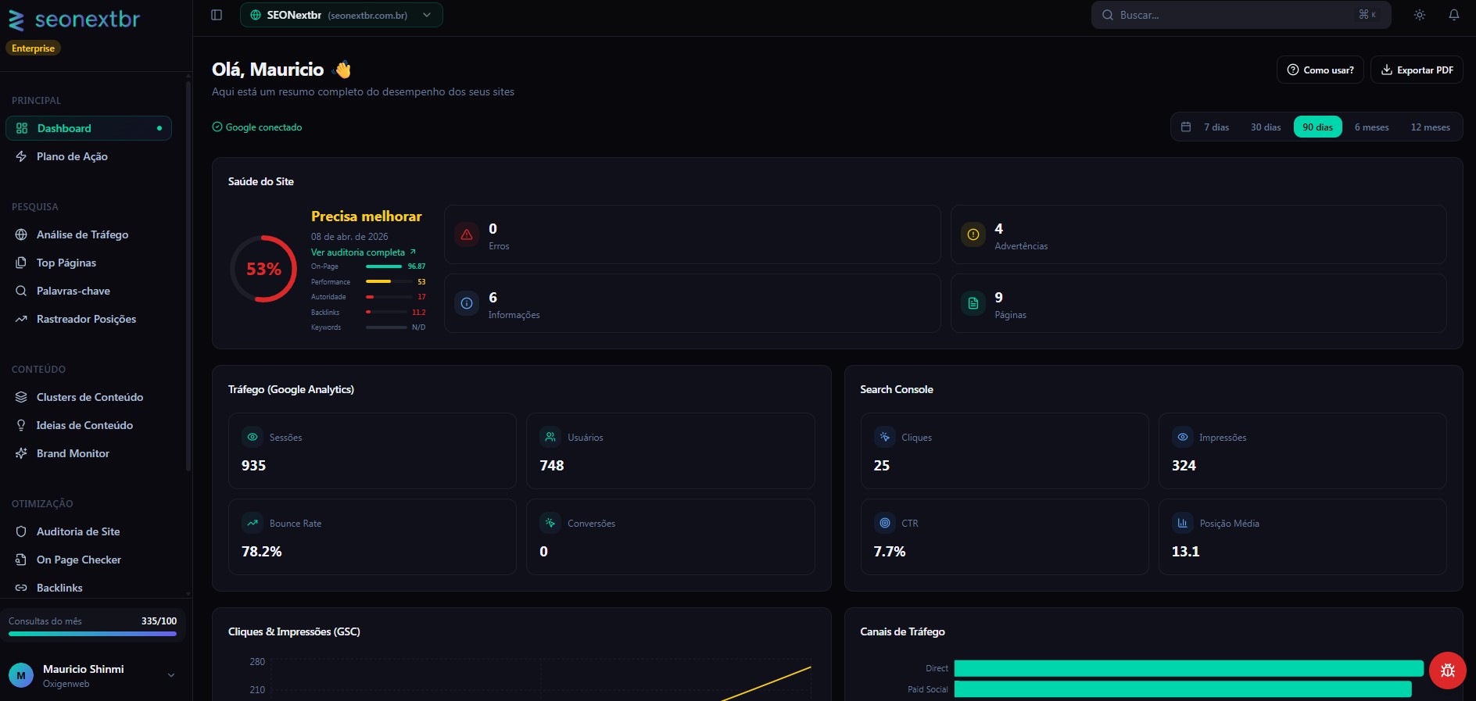The image size is (1476, 701).
Task: Click the Cliques cursor icon
Action: point(885,437)
